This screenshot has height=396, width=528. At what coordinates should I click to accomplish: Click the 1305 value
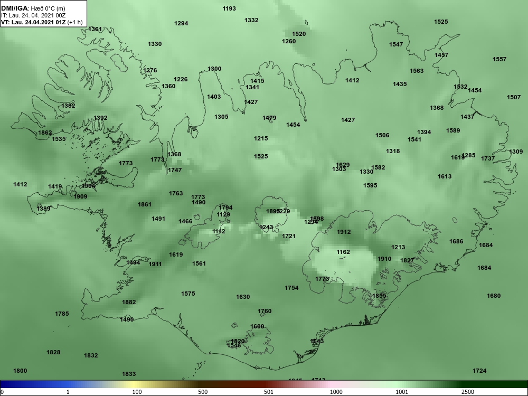click(221, 117)
